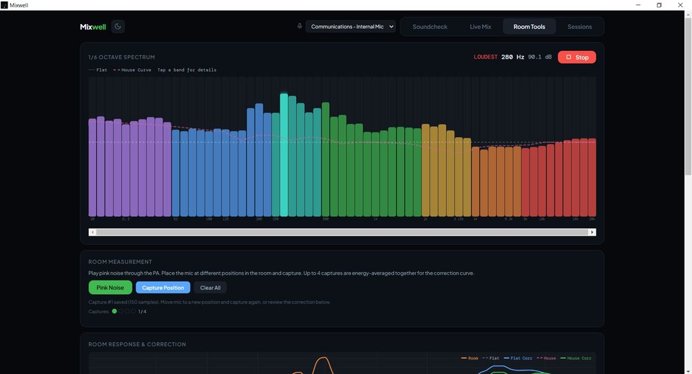Click the spectrum scrollbar right arrow
Viewport: 692px width, 374px height.
point(592,232)
